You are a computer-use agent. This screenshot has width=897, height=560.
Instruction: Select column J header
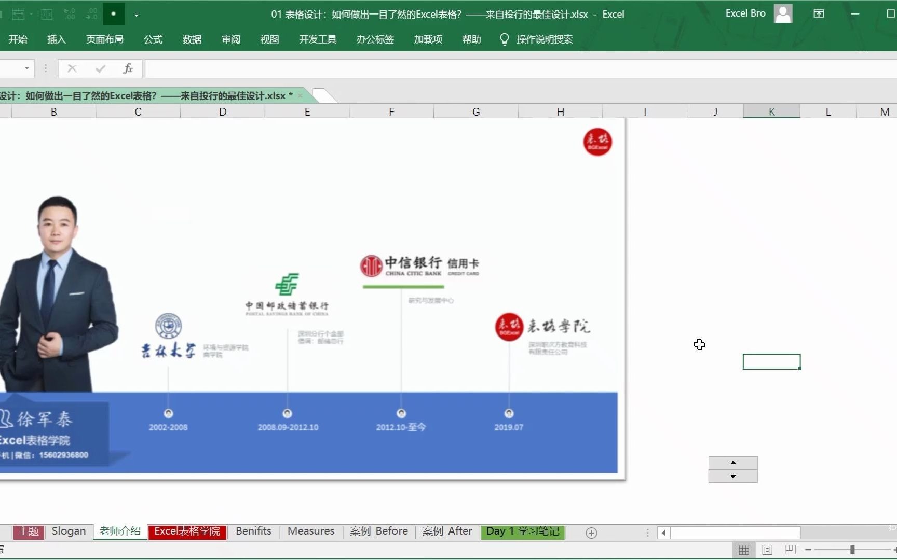[x=715, y=111]
